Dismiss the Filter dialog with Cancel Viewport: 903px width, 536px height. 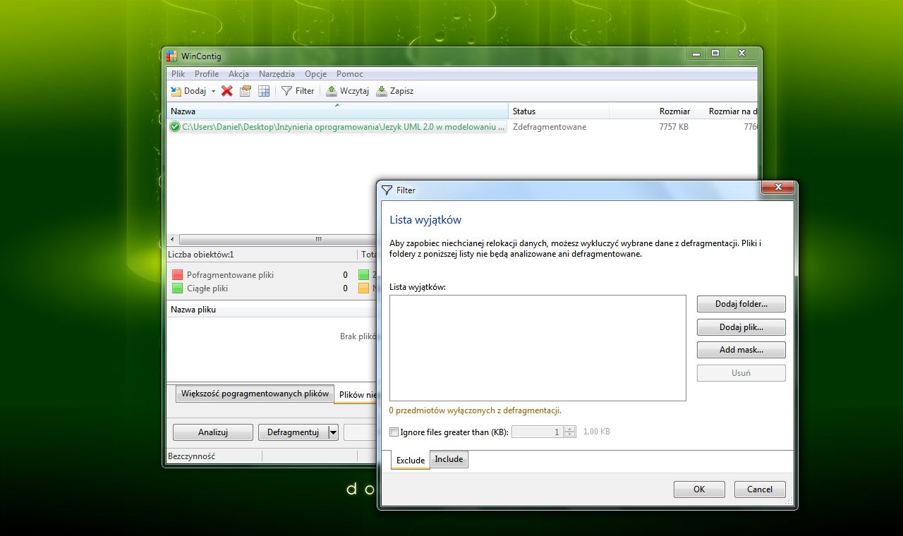760,489
